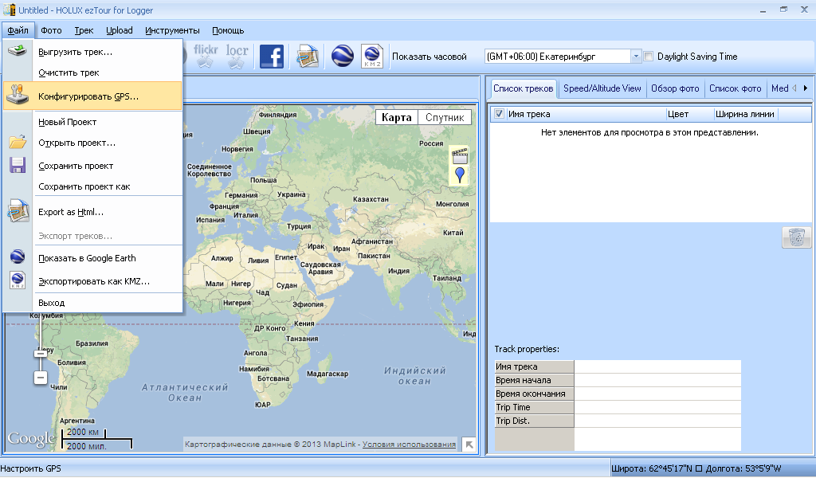Open the Upload menu
The image size is (816, 478).
click(x=120, y=30)
